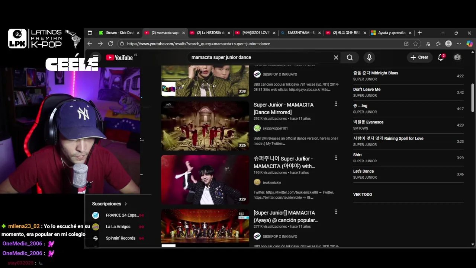
Task: Play Raining Spell for Love track
Action: [x=408, y=141]
